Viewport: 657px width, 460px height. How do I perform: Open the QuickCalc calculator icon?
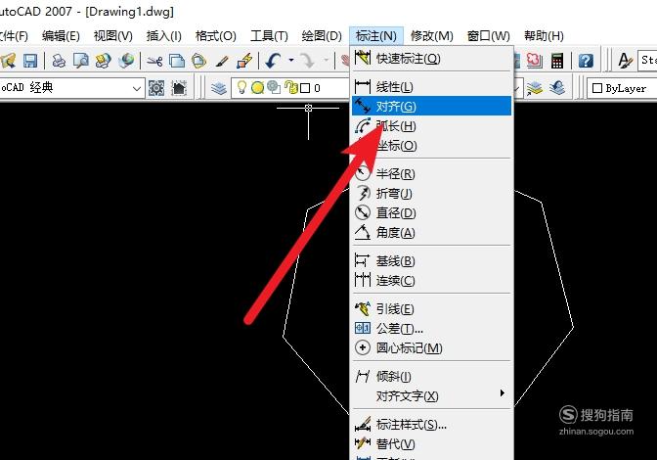(557, 61)
